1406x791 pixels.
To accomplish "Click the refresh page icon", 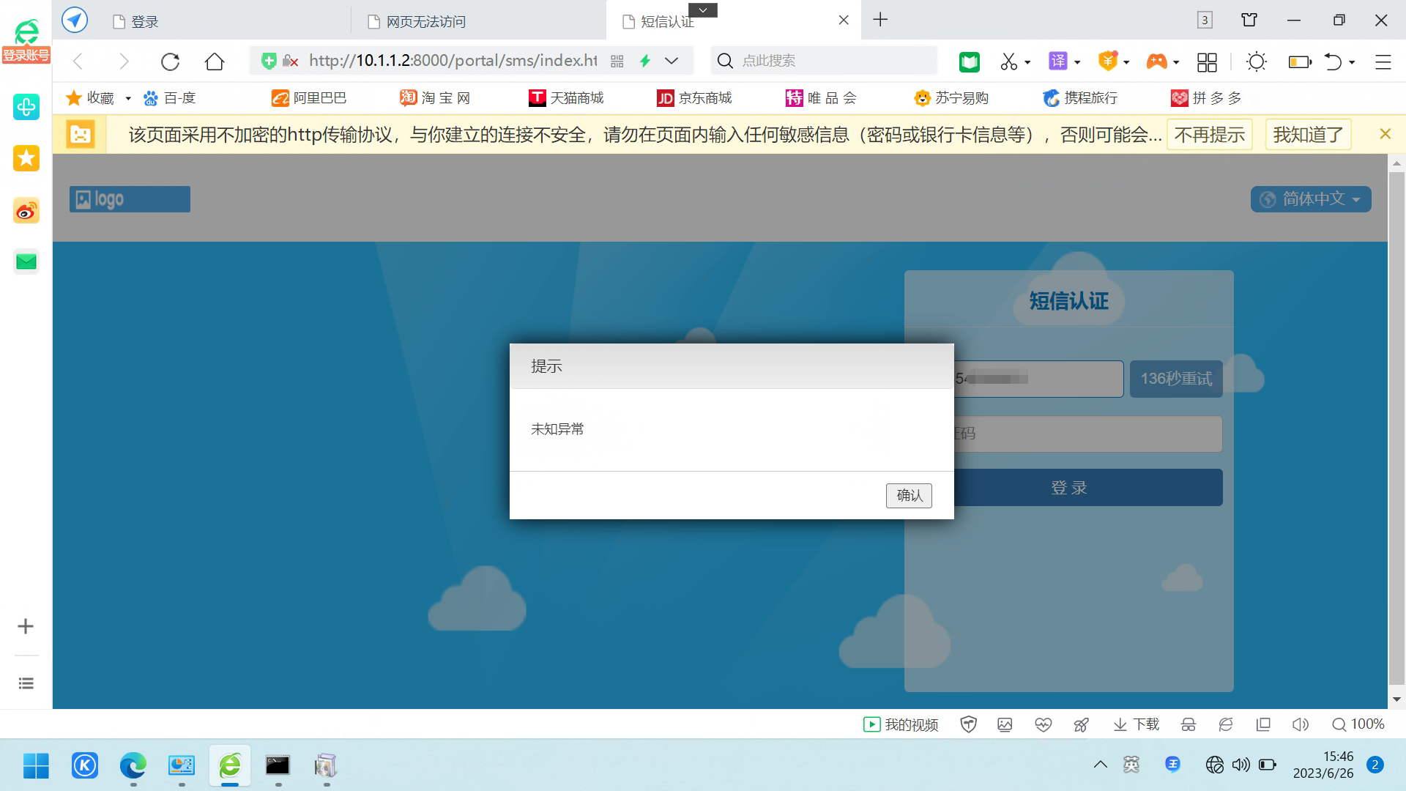I will [x=170, y=62].
